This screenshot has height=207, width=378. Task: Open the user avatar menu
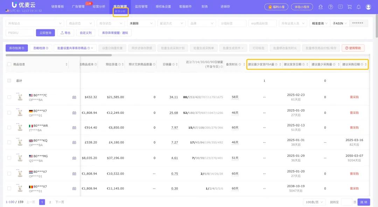pos(368,7)
